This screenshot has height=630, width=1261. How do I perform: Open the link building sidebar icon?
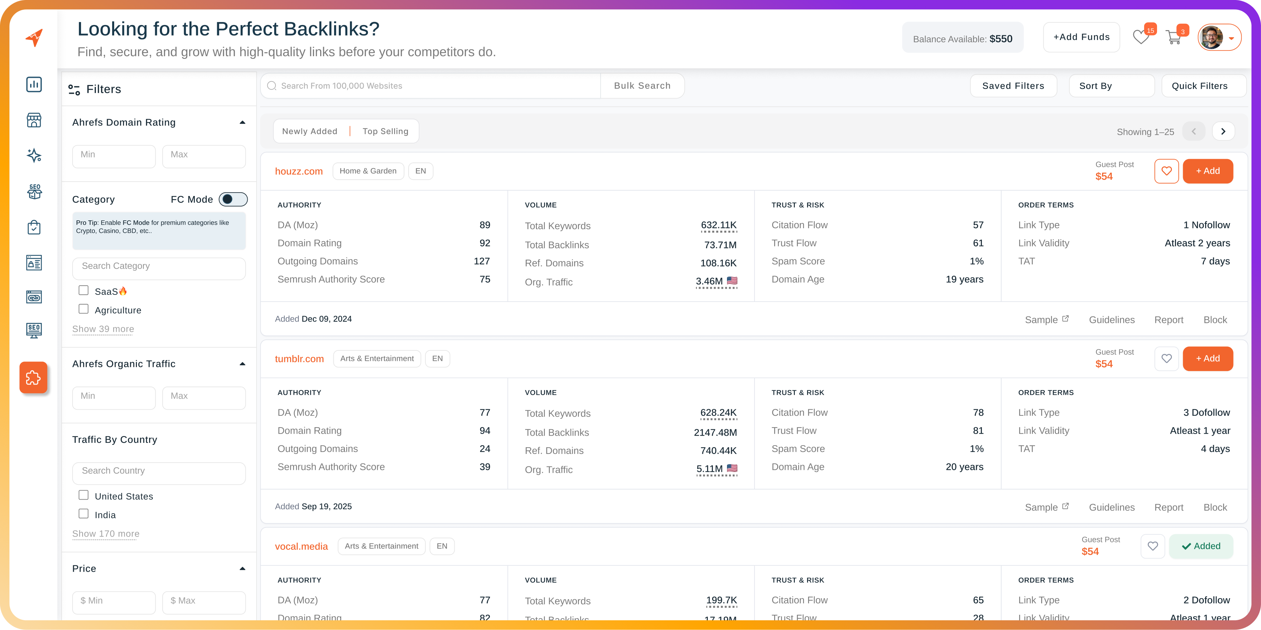coord(34,297)
